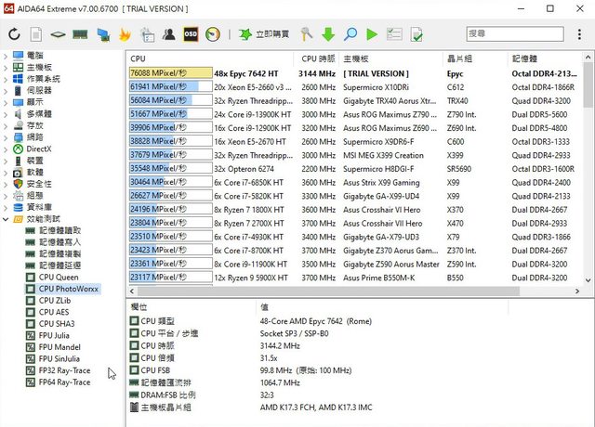Click the magnifier search icon in toolbar
Viewport: 595px width, 427px height.
[x=350, y=34]
